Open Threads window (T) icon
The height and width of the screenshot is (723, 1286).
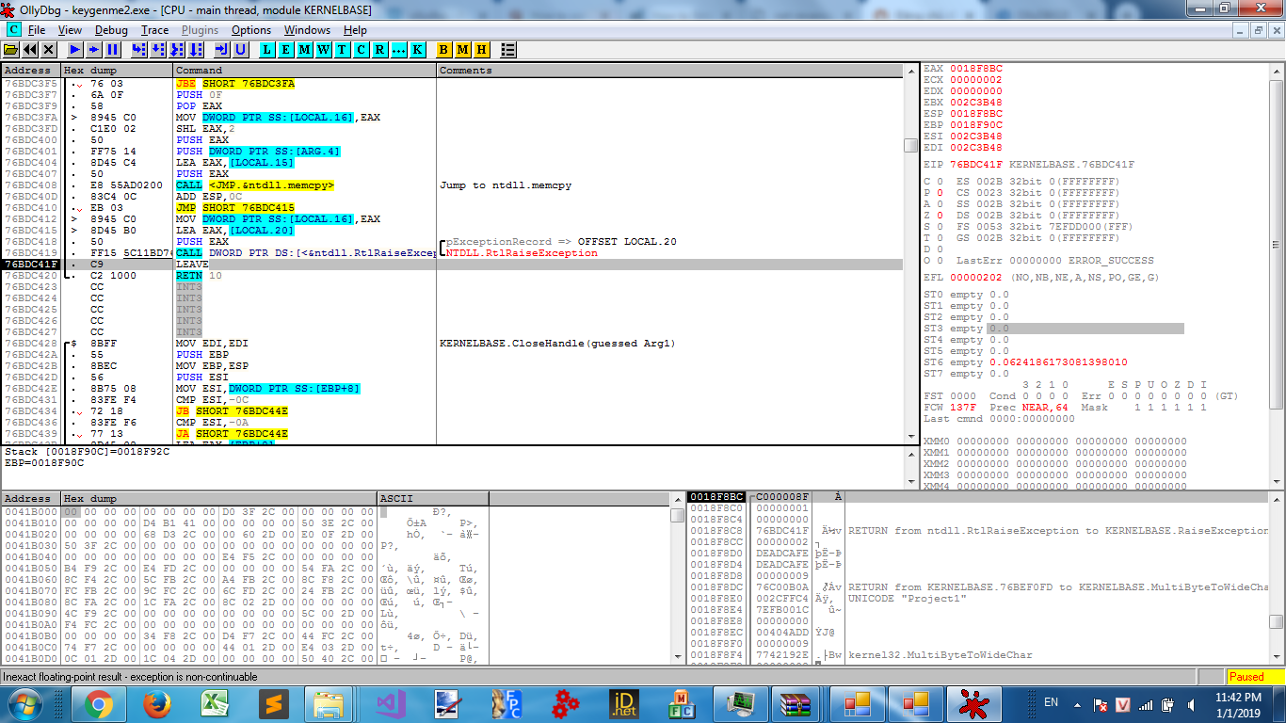pos(343,49)
